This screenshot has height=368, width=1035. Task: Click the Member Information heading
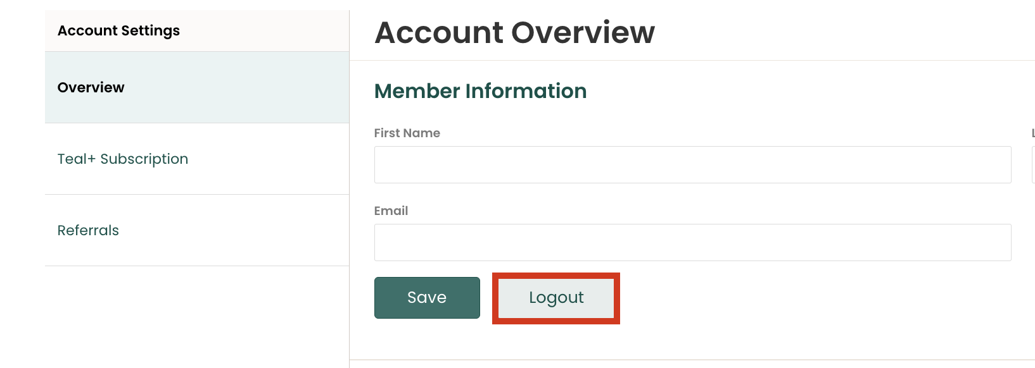point(480,91)
